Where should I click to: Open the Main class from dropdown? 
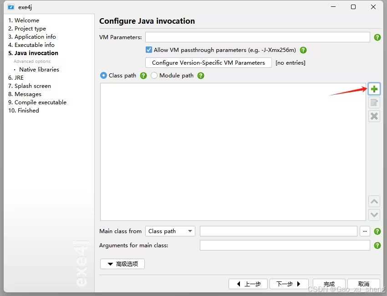click(170, 231)
